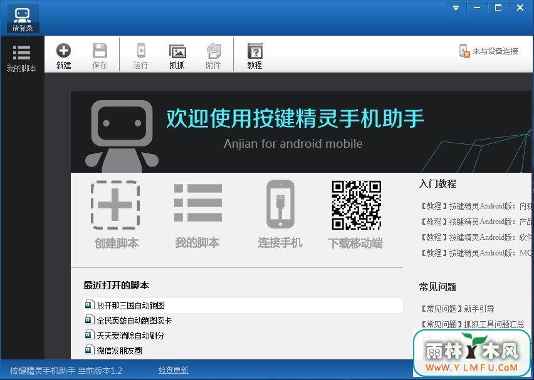Click the robot login avatar icon
This screenshot has height=380, width=534.
coord(23,14)
